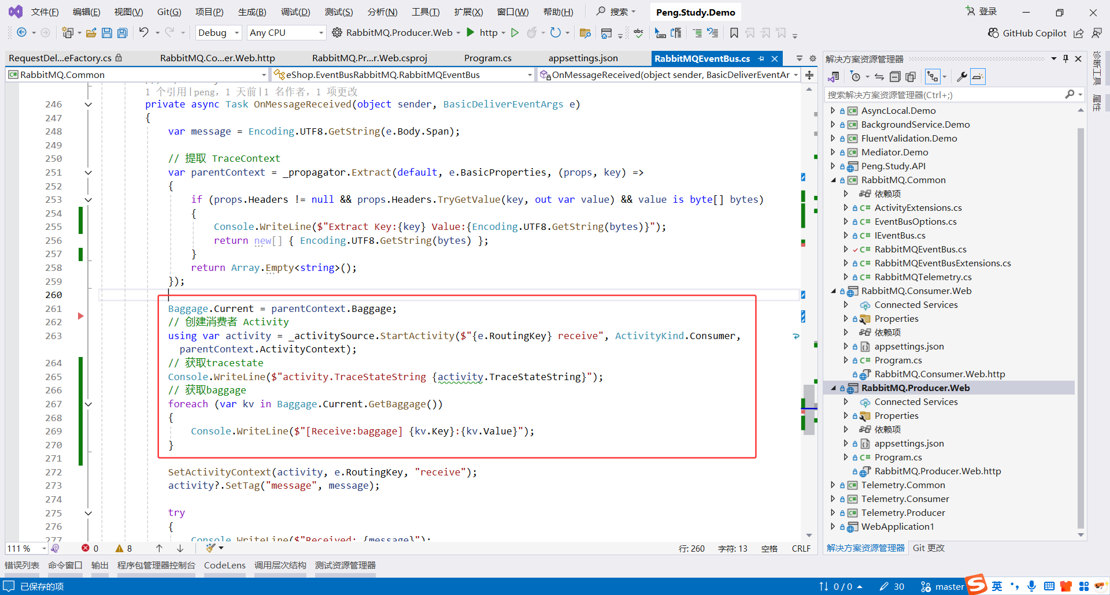Select RabbitMQTelemetry.cs in Solution Explorer
This screenshot has width=1110, height=595.
pos(923,277)
